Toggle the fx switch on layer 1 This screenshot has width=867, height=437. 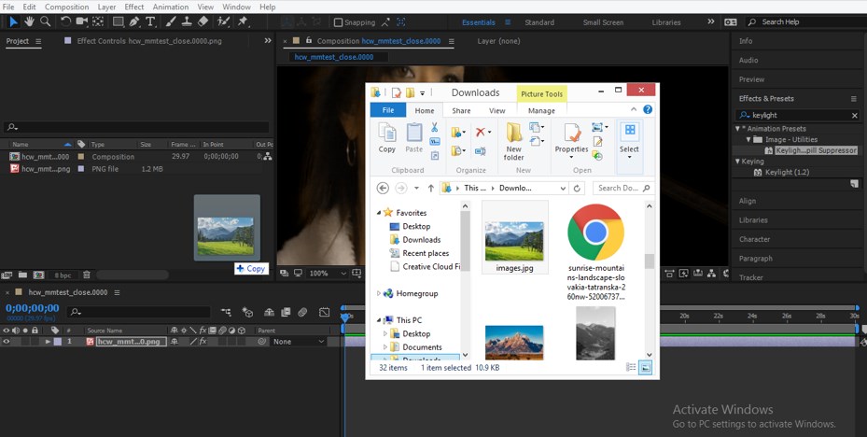pos(203,342)
